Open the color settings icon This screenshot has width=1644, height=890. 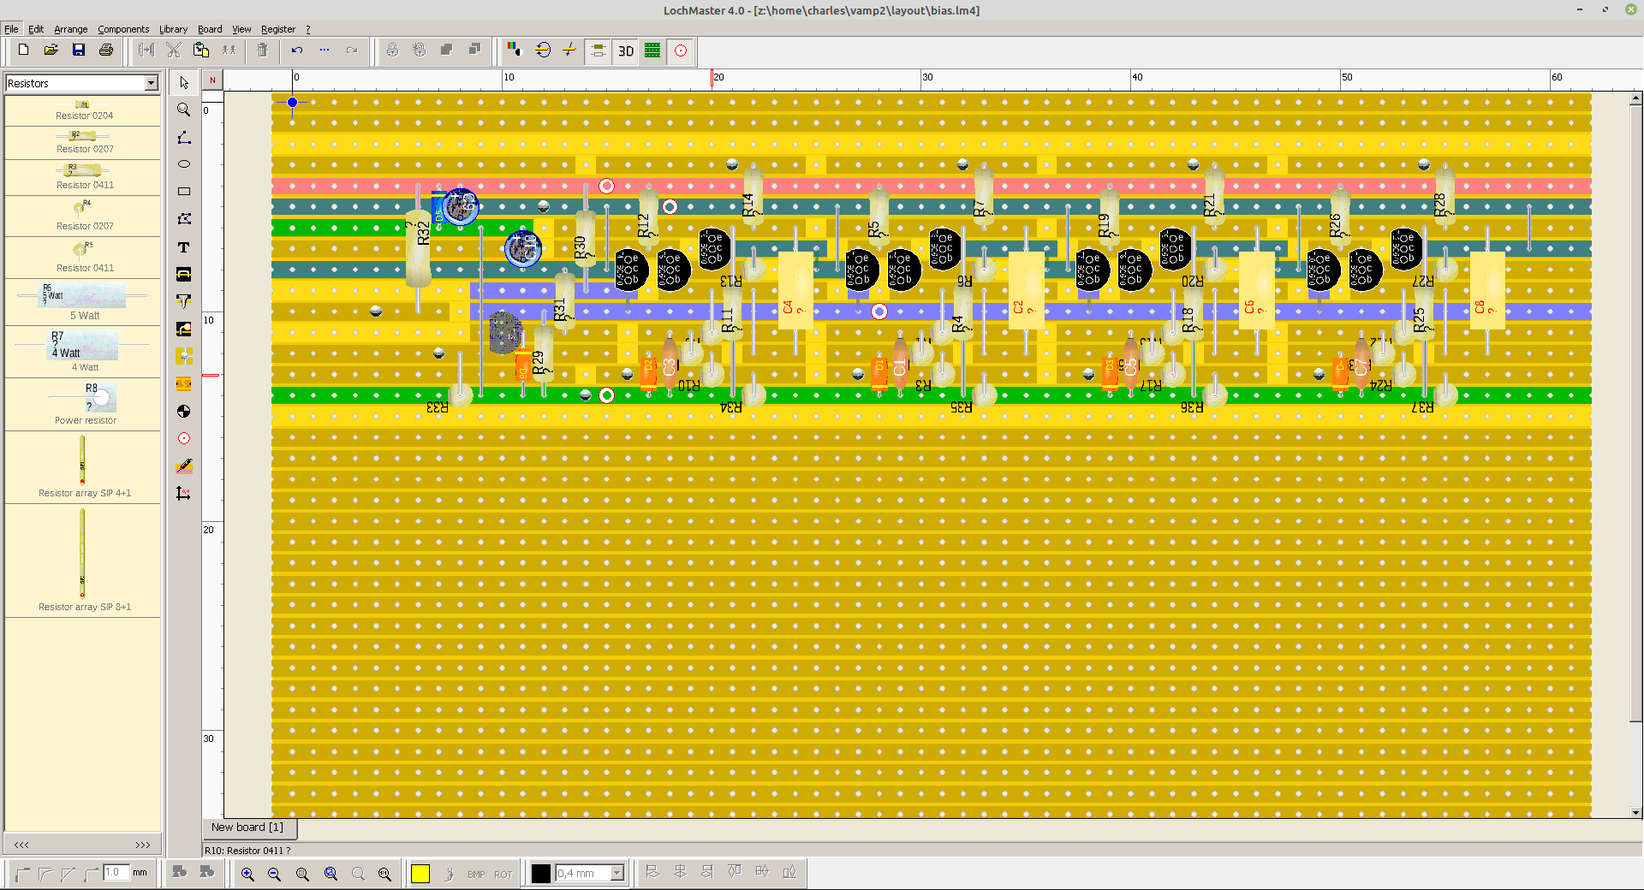(514, 50)
